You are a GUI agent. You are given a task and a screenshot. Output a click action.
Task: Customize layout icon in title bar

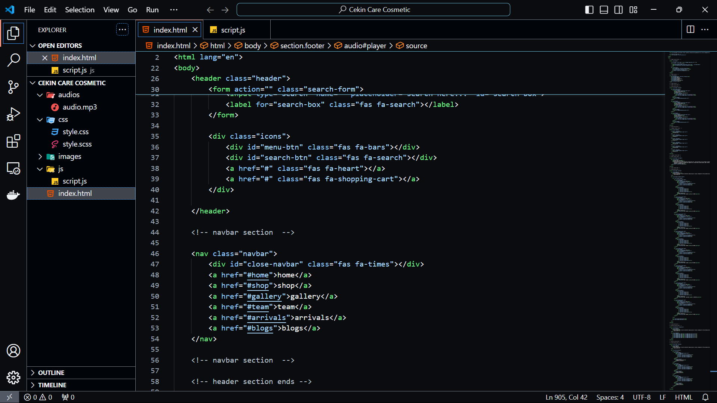633,10
